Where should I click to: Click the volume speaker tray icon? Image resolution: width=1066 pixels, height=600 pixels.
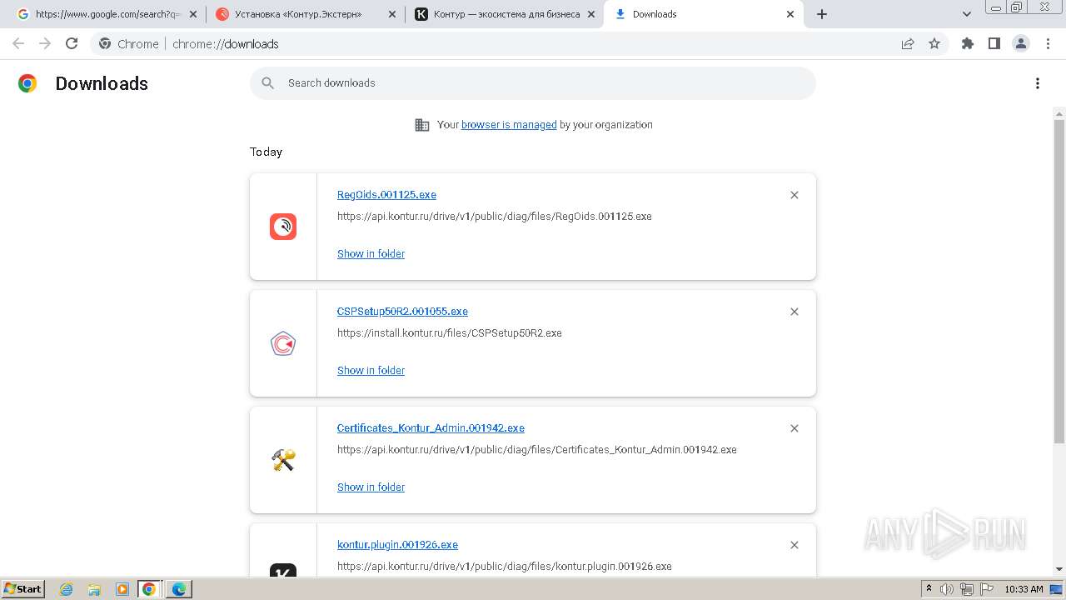(947, 589)
